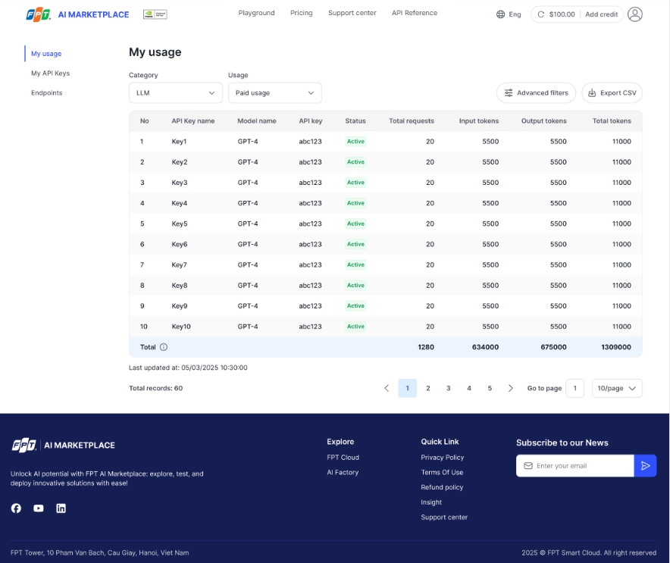Open the 10/page size dropdown
The width and height of the screenshot is (670, 563).
[616, 388]
